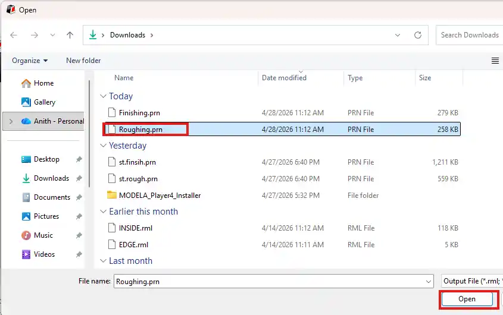Screen dimensions: 503x315
Task: Expand root chevron before Downloads breadcrumb
Action: point(103,35)
